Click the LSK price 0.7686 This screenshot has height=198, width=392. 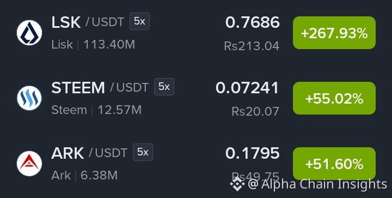click(252, 22)
